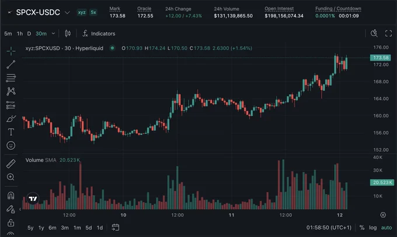The height and width of the screenshot is (237, 397).
Task: Click the TradingView logo badge
Action: tap(33, 199)
